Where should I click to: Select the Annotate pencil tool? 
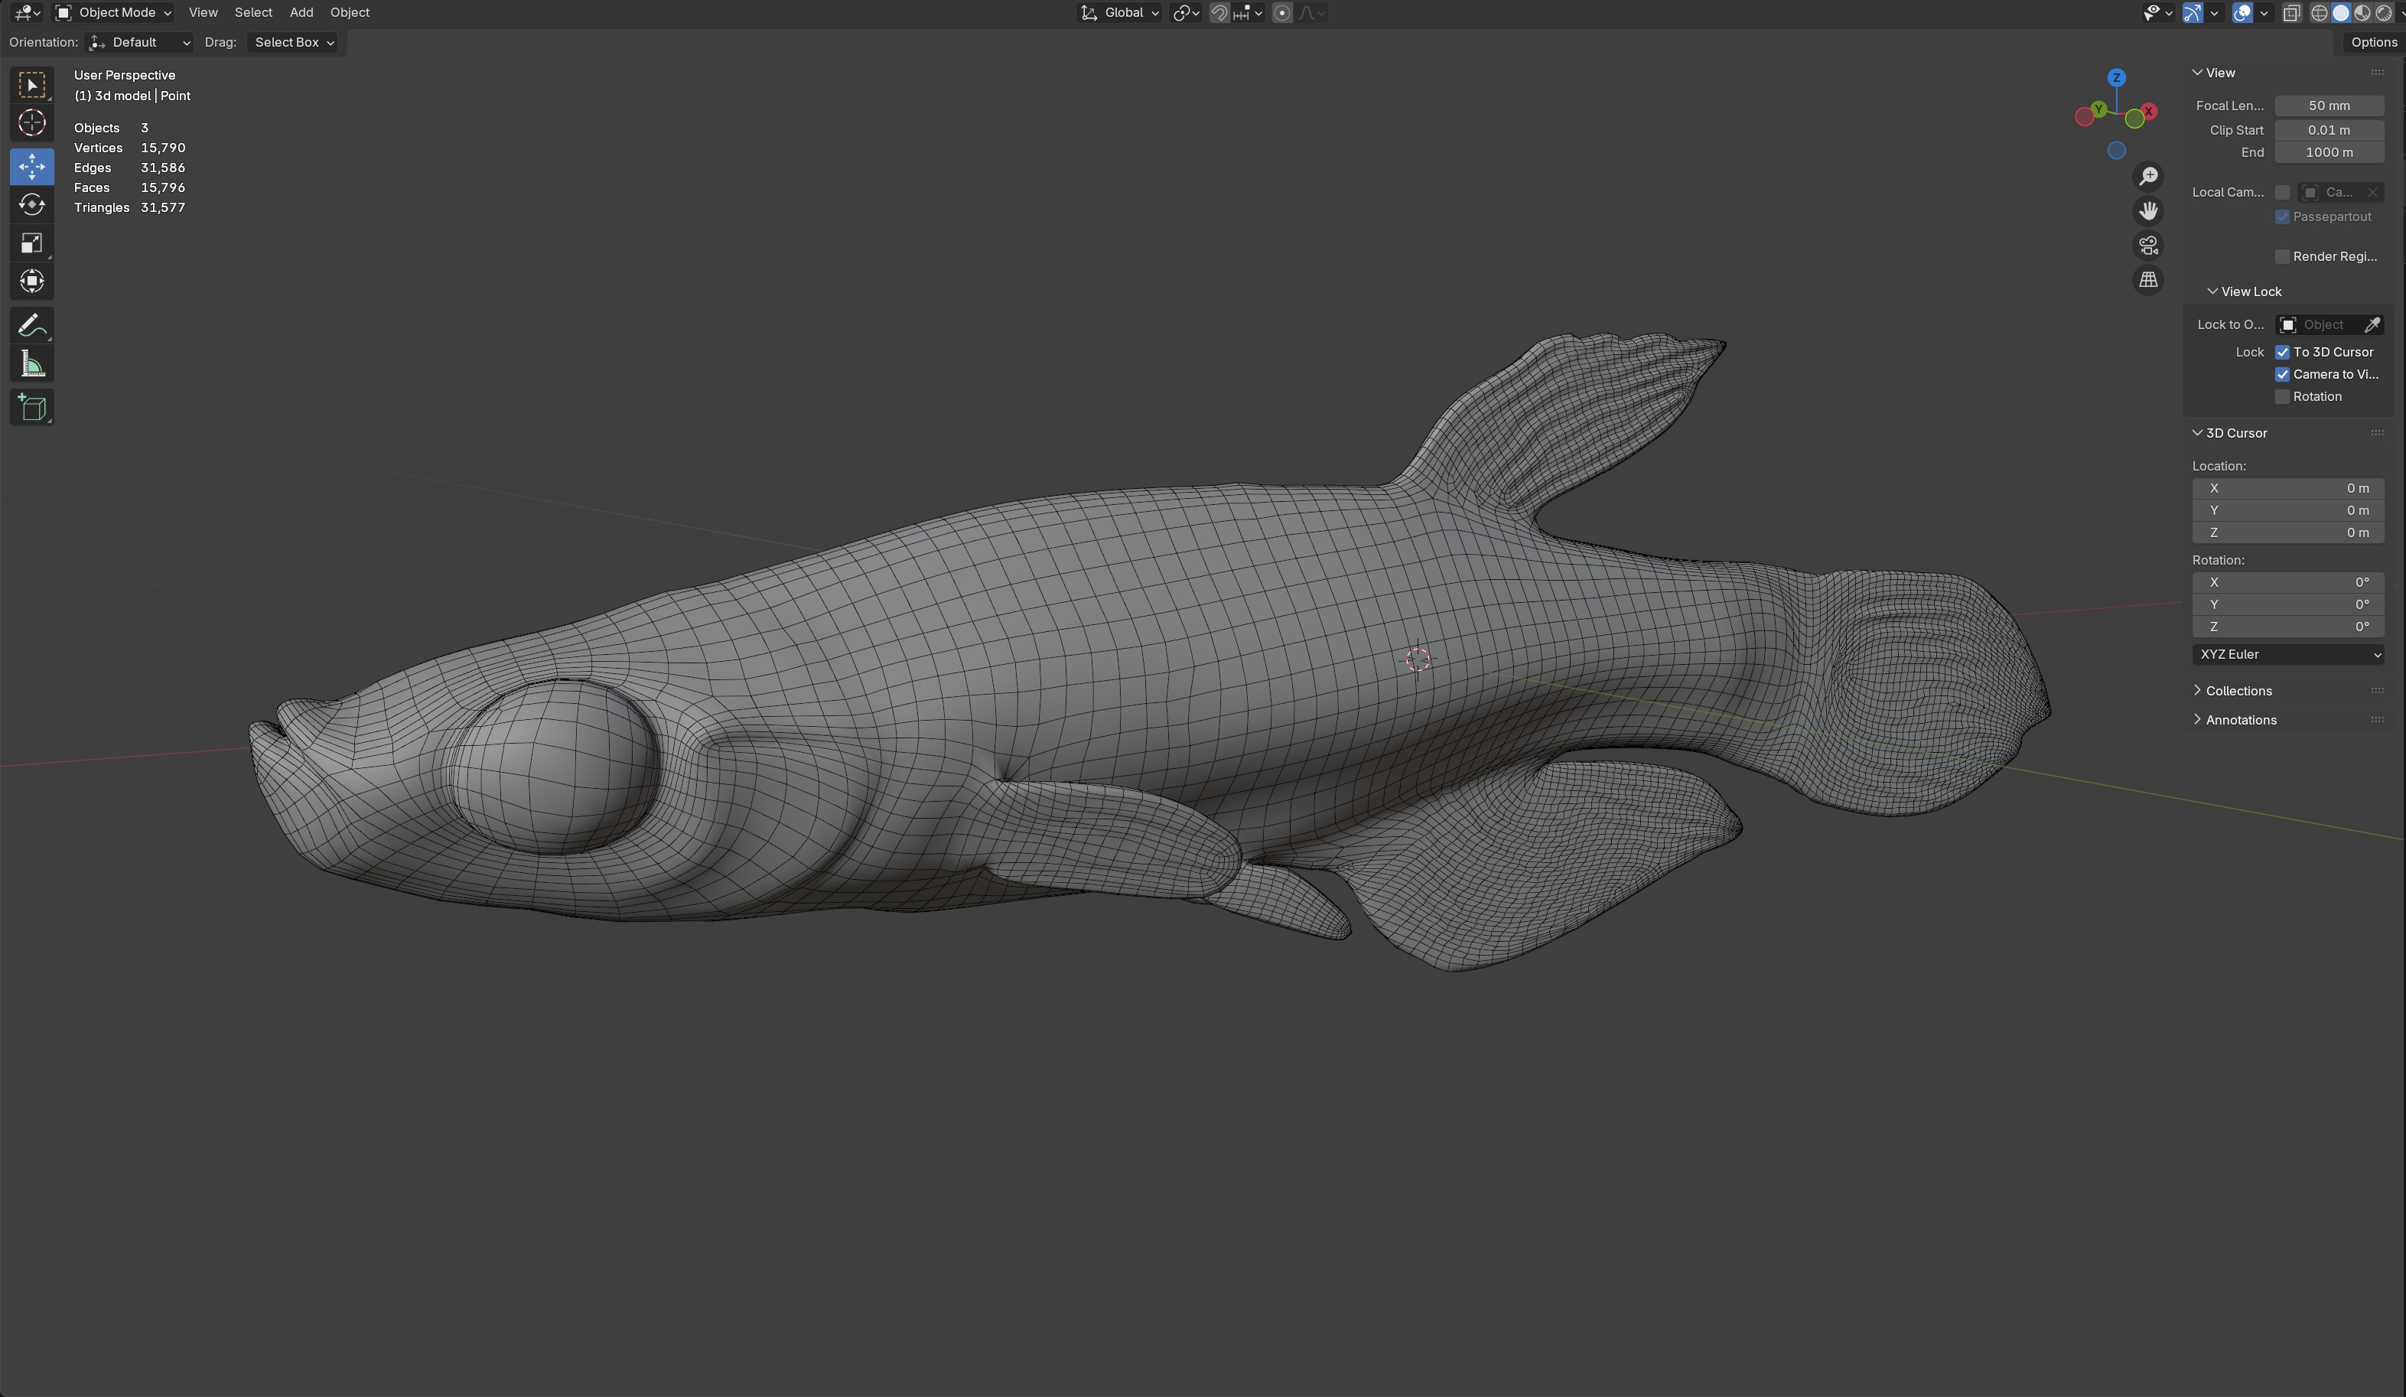tap(31, 324)
